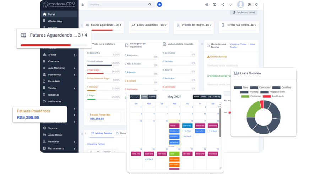Viewport: 309px width, 174px height.
Task: Open the Projetos Em Progres... summary card
Action: [x=194, y=27]
